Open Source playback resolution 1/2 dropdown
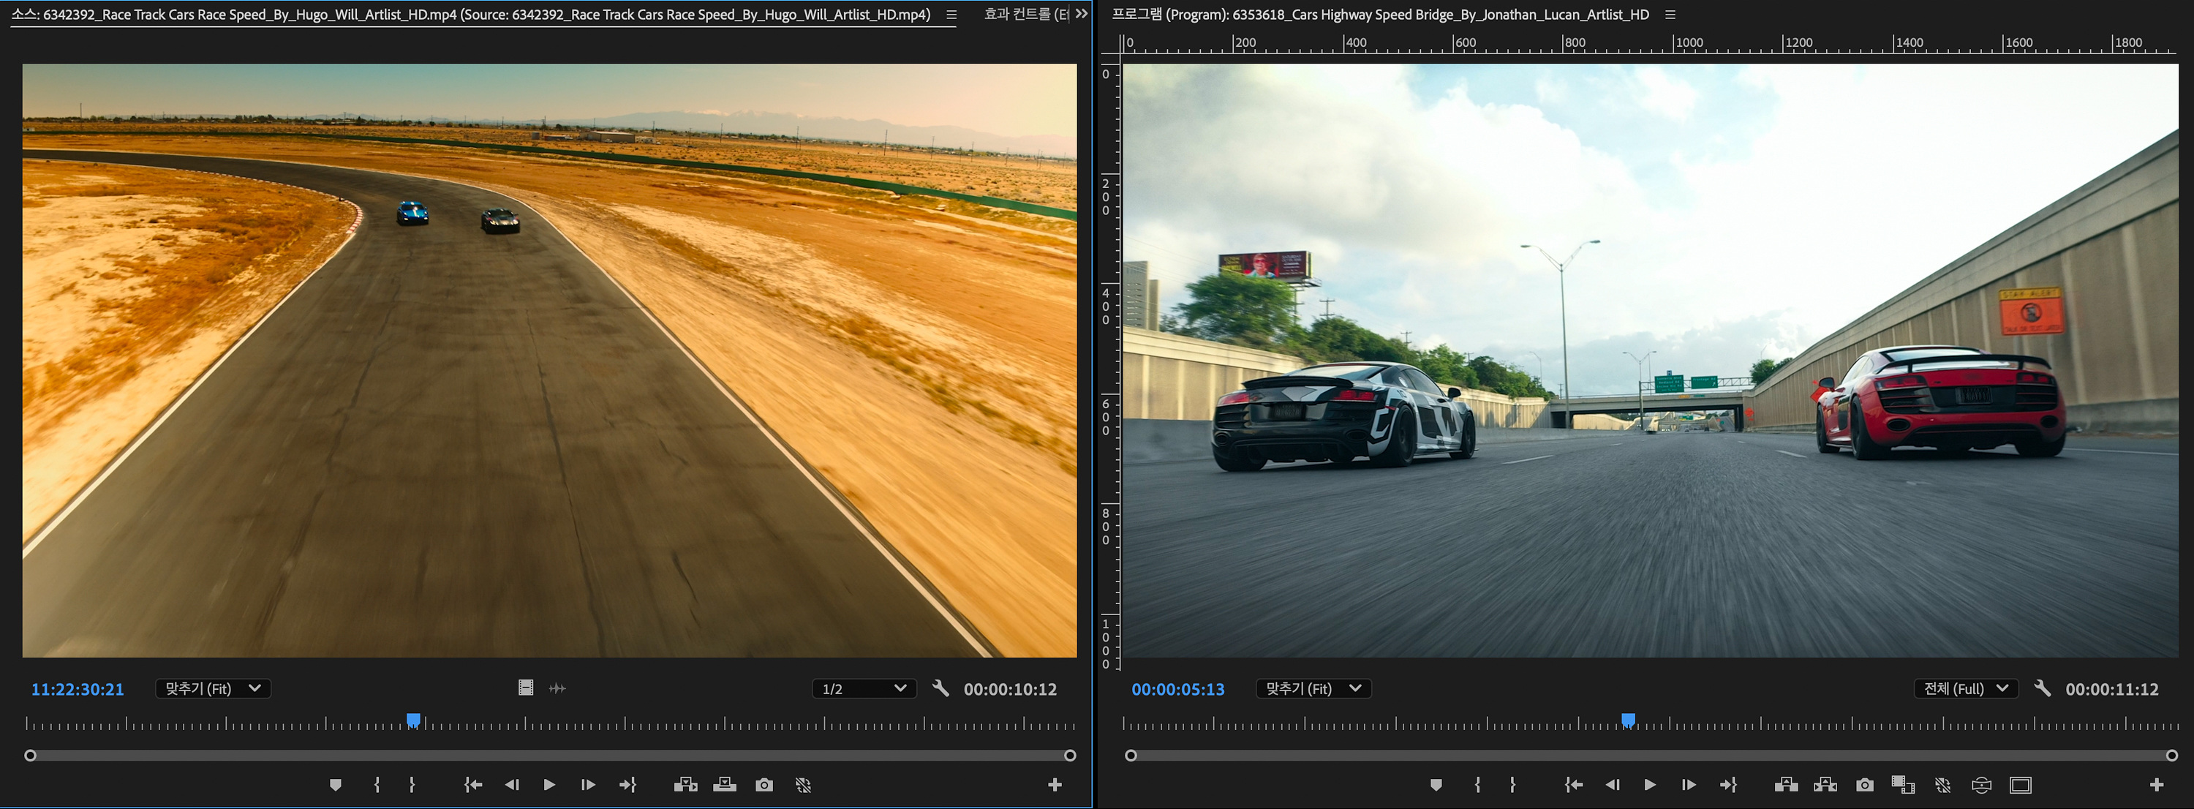Image resolution: width=2194 pixels, height=809 pixels. click(x=864, y=688)
